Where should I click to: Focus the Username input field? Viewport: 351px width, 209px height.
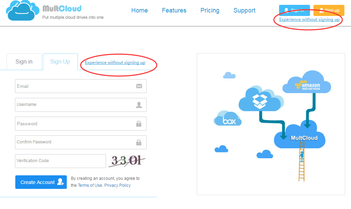[81, 105]
